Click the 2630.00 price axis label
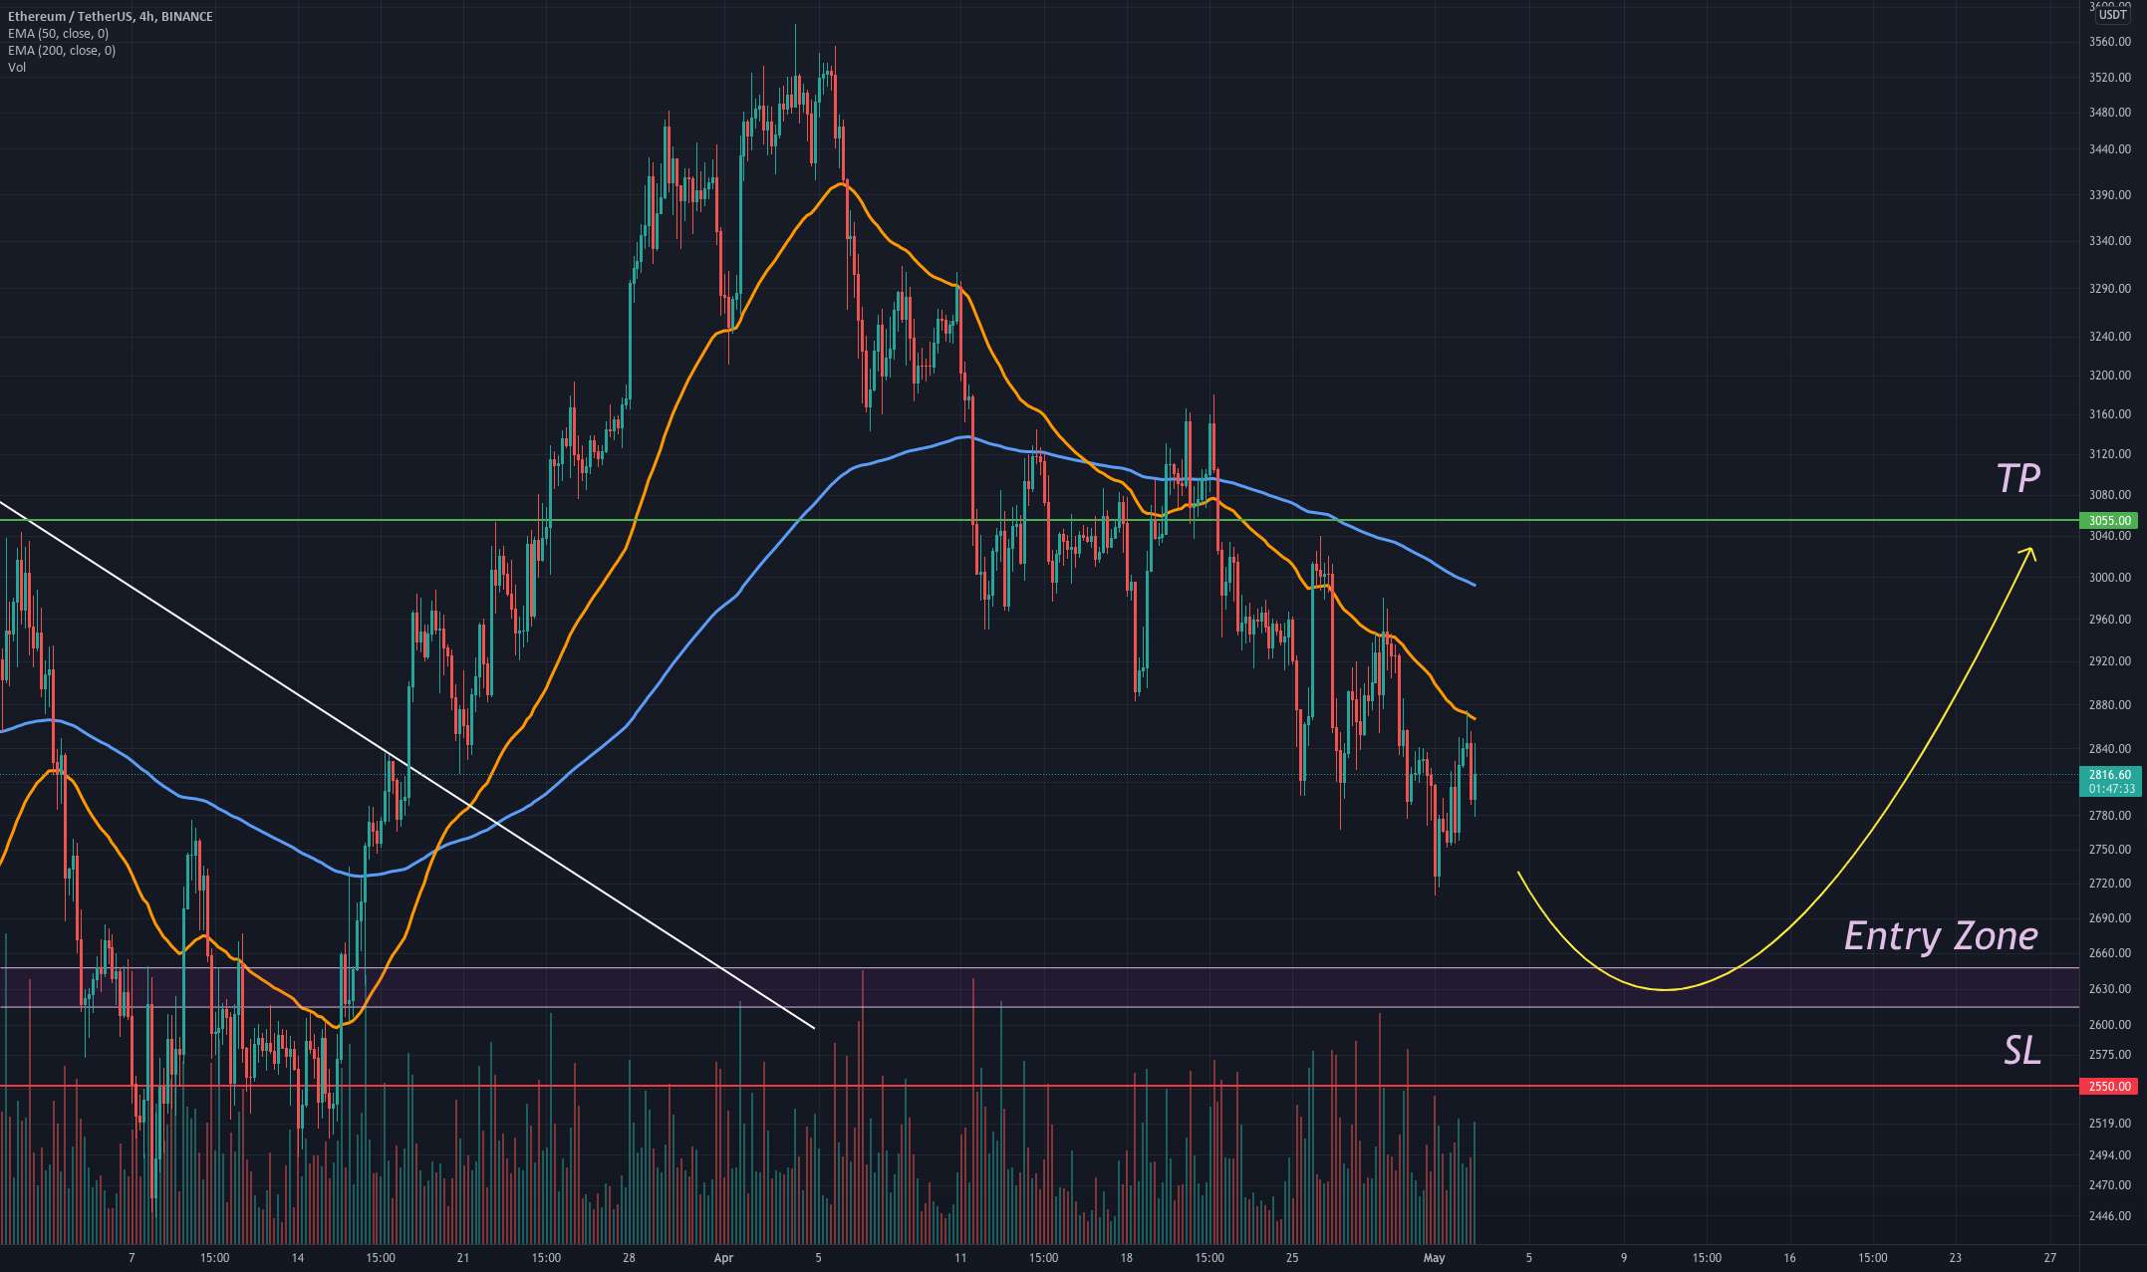This screenshot has height=1272, width=2147. point(2109,989)
